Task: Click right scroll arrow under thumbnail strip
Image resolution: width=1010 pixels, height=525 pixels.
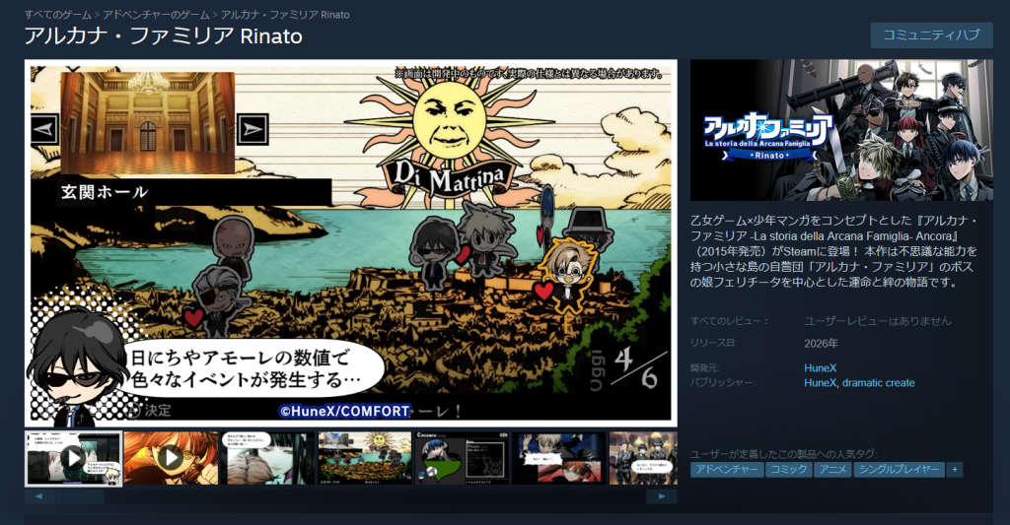Action: [x=662, y=497]
